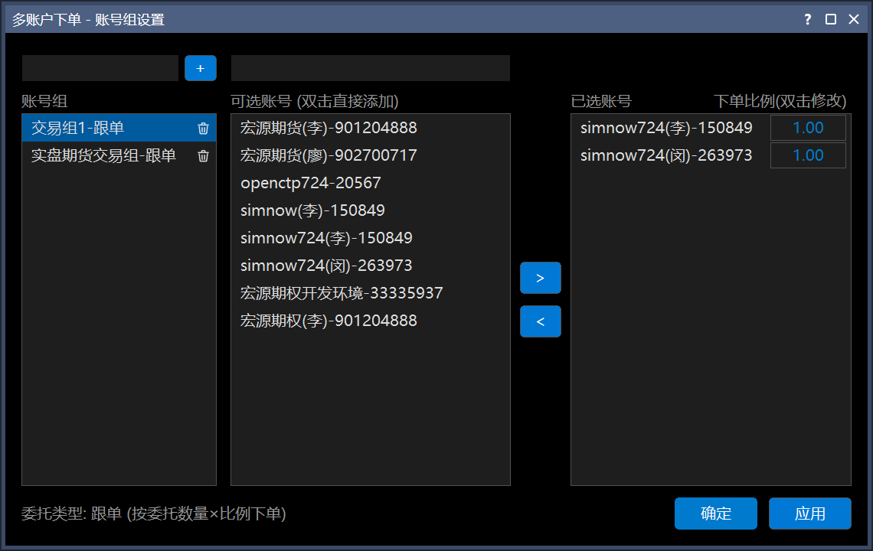Click trash icon beside 实盘期货交易组-跟单
Image resolution: width=873 pixels, height=551 pixels.
203,156
